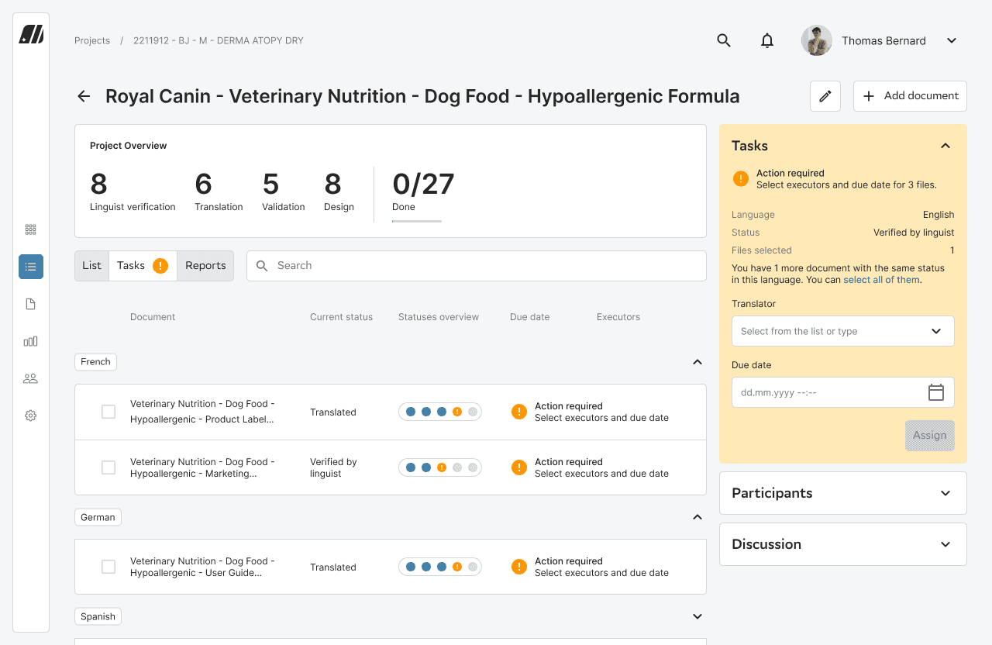Click Thomas Bernard's avatar photo
The image size is (992, 645).
pyautogui.click(x=817, y=40)
